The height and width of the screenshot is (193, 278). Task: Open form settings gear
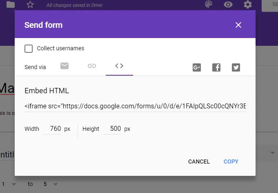pyautogui.click(x=248, y=4)
